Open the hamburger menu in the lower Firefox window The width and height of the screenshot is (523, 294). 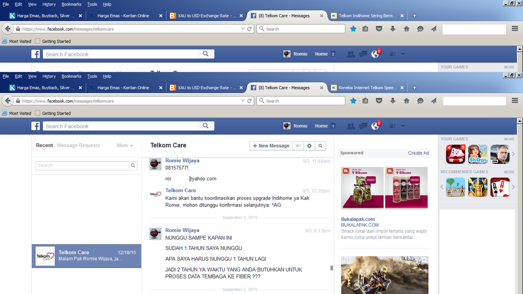coord(515,101)
